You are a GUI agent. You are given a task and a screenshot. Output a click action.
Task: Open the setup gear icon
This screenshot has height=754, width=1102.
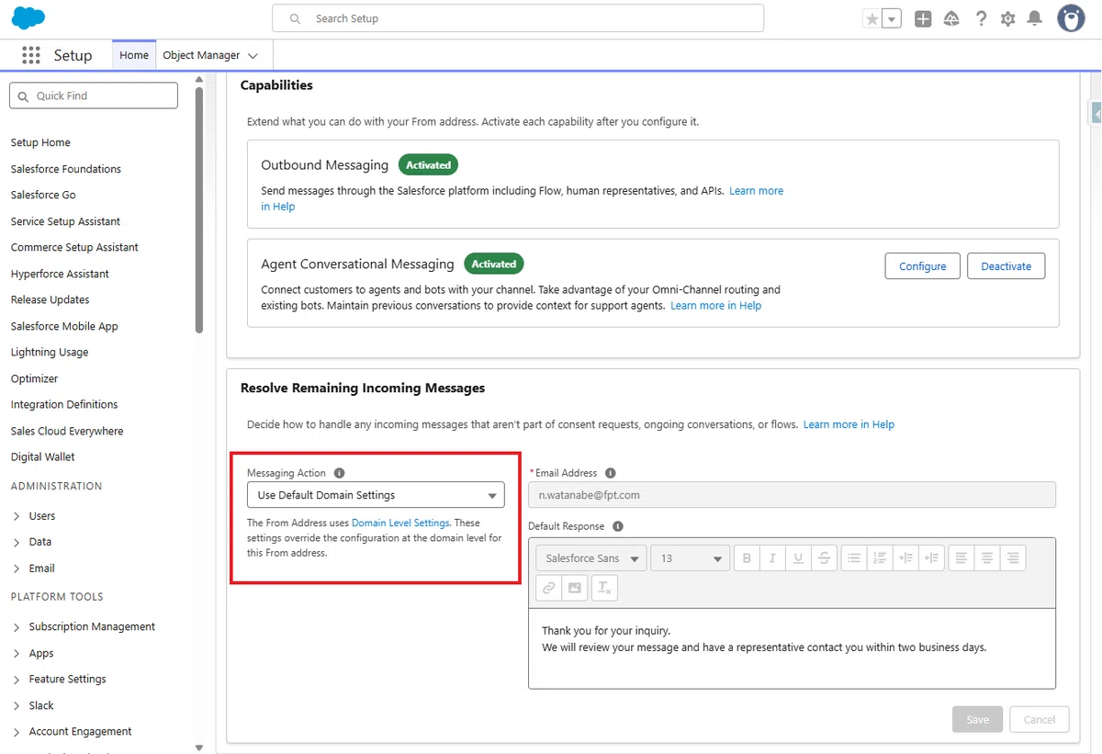pyautogui.click(x=1008, y=18)
